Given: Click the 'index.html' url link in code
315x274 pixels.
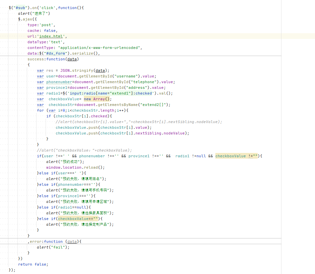Looking at the screenshot, I should pos(51,36).
